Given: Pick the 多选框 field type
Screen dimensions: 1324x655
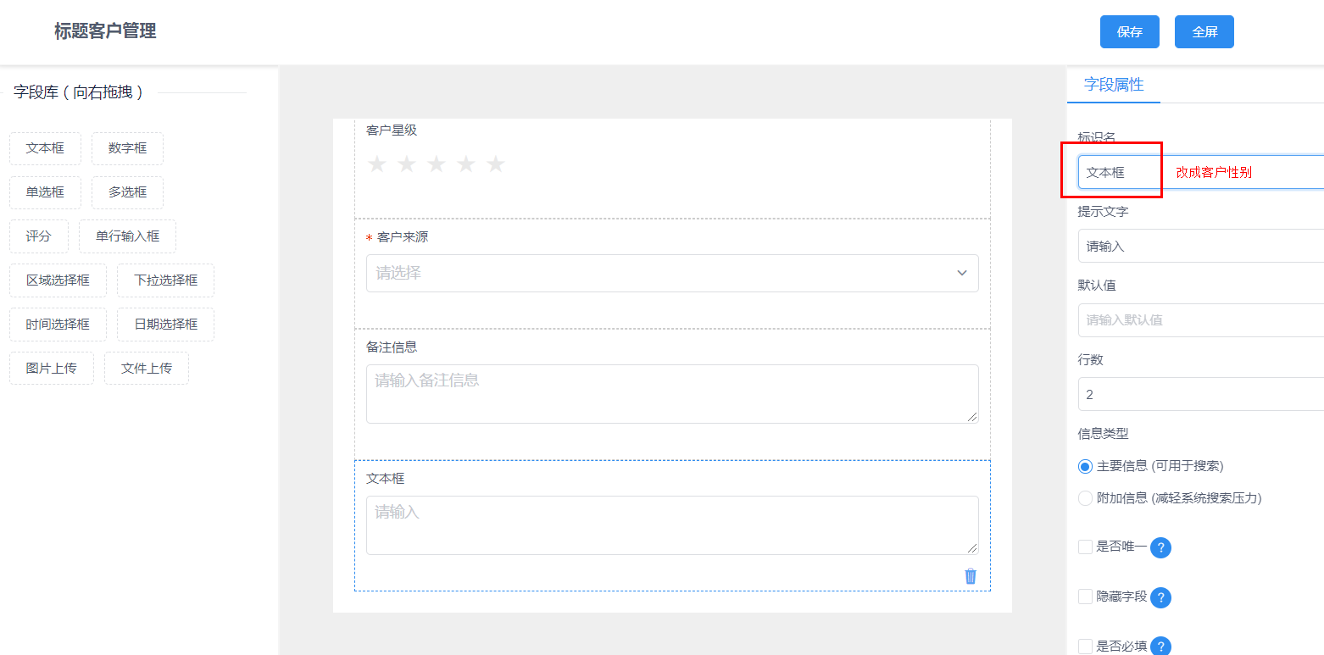Looking at the screenshot, I should pyautogui.click(x=127, y=192).
